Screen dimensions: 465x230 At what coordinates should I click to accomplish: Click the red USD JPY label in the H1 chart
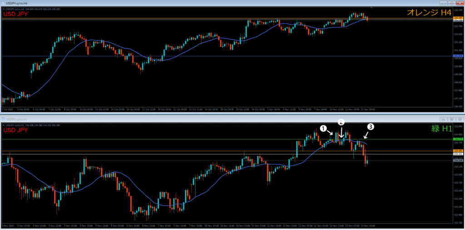click(x=15, y=130)
